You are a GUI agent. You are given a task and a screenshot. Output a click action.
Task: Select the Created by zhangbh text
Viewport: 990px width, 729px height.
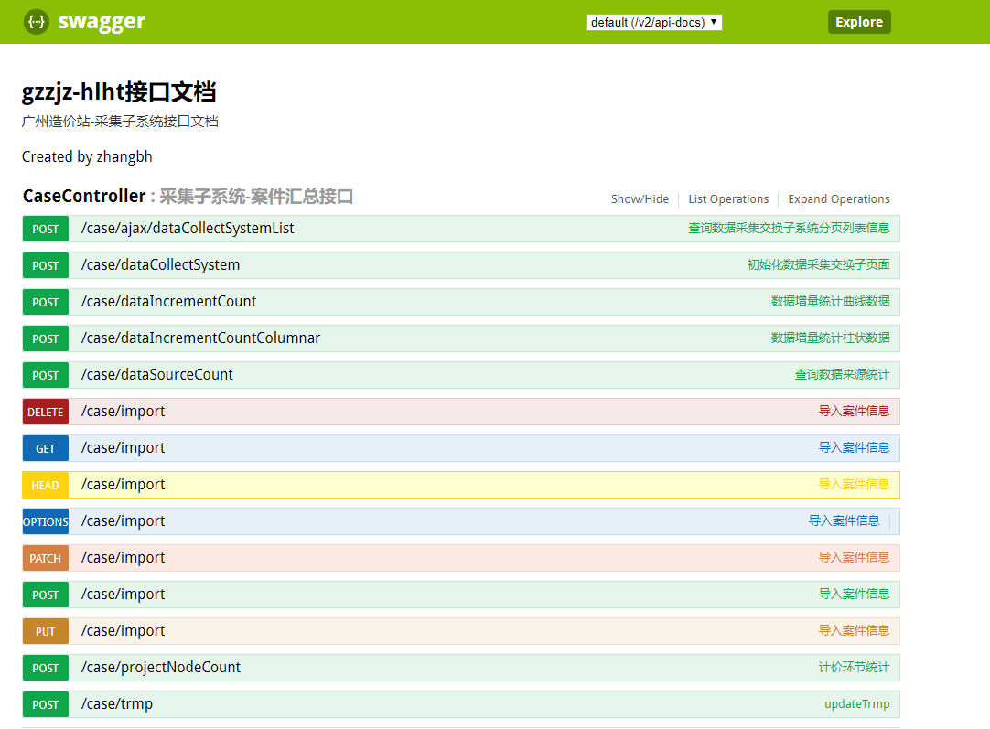tap(87, 156)
